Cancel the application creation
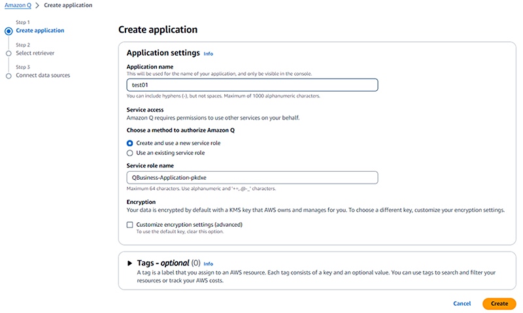This screenshot has height=313, width=523. pyautogui.click(x=462, y=303)
